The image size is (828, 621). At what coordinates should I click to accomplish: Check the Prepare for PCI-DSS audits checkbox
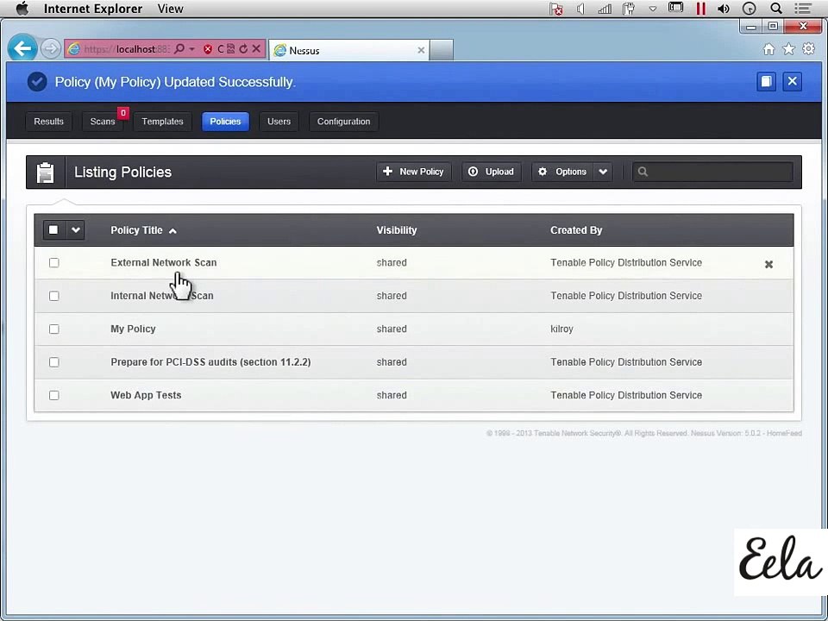coord(53,362)
